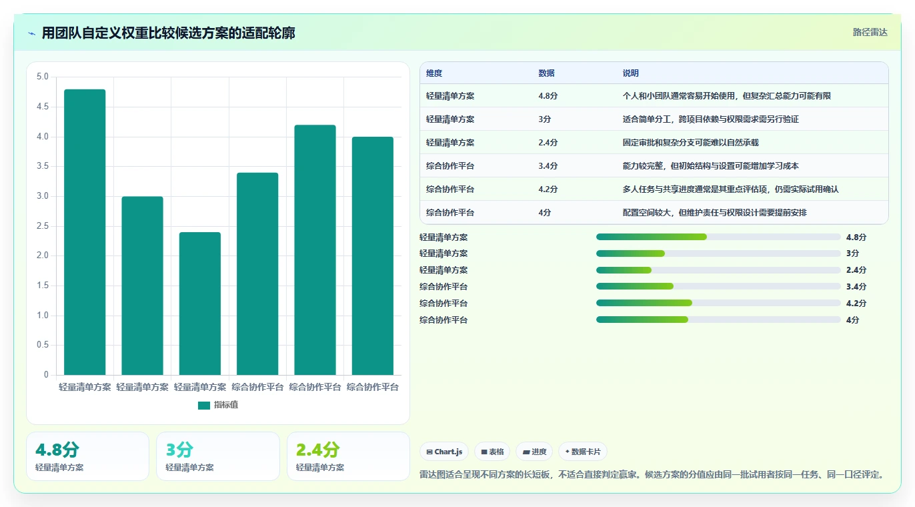915x507 pixels.
Task: Click the chart bar with value 3.0
Action: [142, 286]
